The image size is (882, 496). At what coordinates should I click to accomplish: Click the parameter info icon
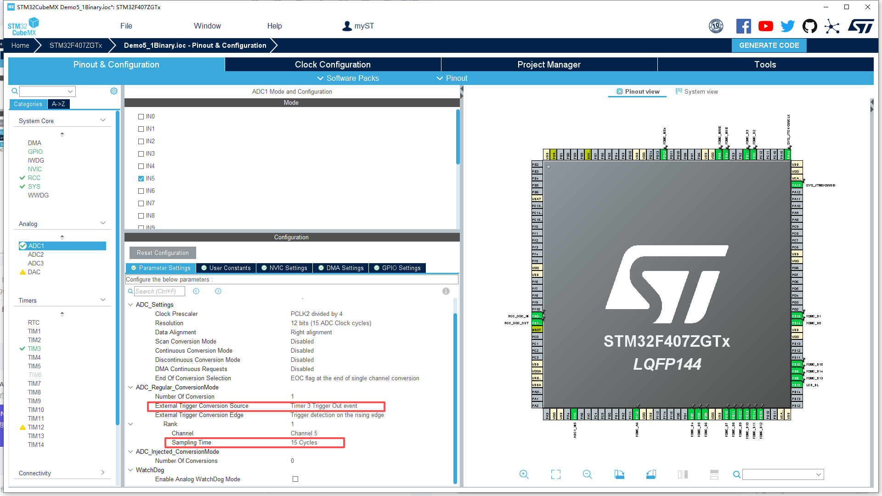coord(446,291)
